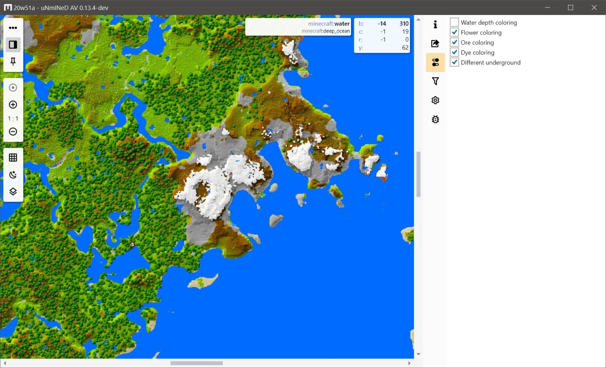Viewport: 606px width, 368px height.
Task: Toggle the grid overlay on the map
Action: [13, 157]
